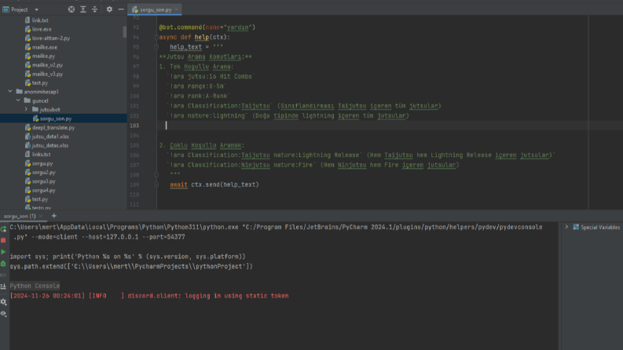The image size is (623, 350).
Task: Rerun the Python console
Action: 4,229
